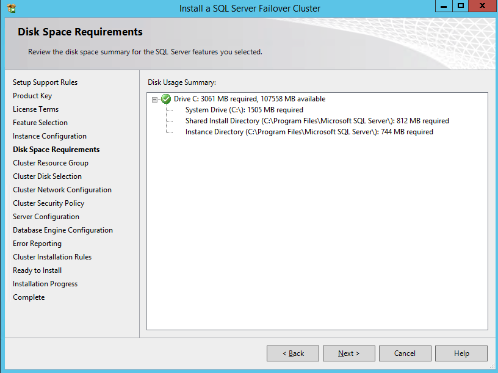
Task: Cancel the failover cluster installation
Action: click(x=405, y=353)
